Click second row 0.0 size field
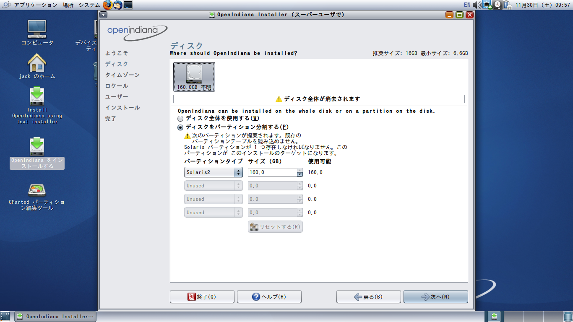The image size is (573, 322). pos(272,186)
